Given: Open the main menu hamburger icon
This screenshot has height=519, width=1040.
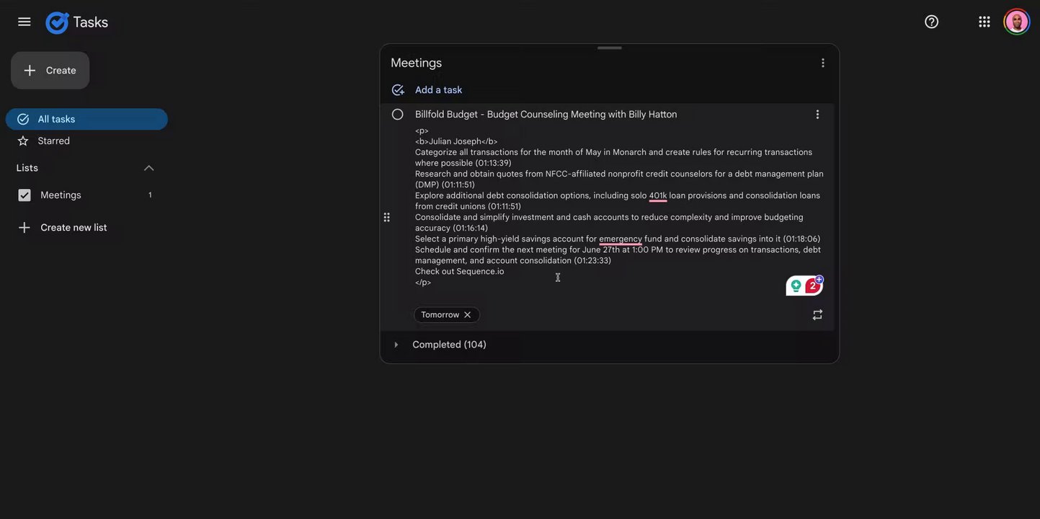Looking at the screenshot, I should (25, 22).
